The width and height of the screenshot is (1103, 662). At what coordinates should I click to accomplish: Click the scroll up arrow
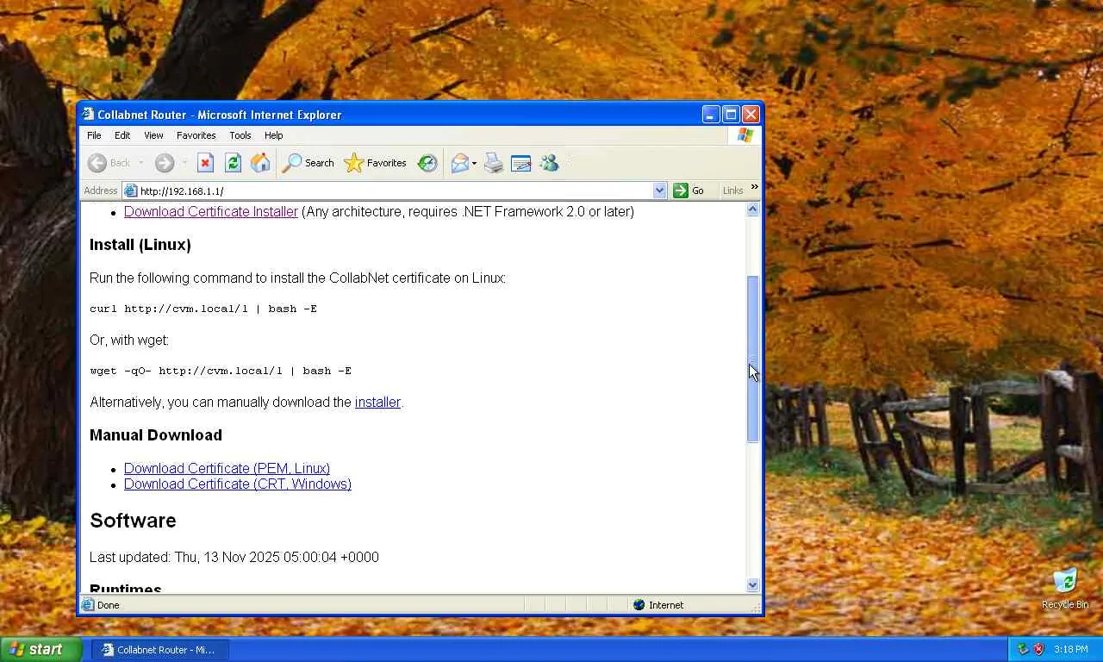click(753, 209)
